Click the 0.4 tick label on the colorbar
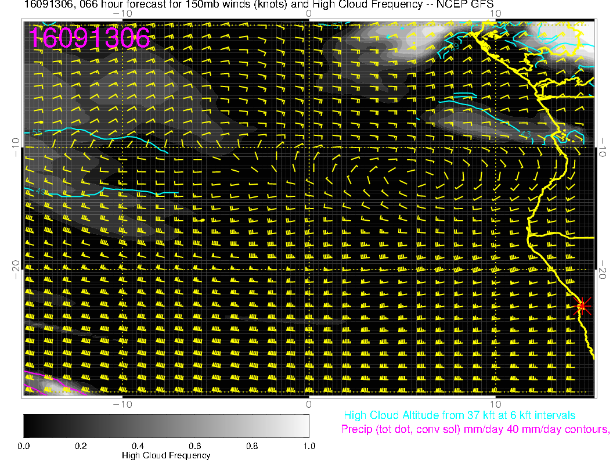This screenshot has height=474, width=613. click(138, 446)
